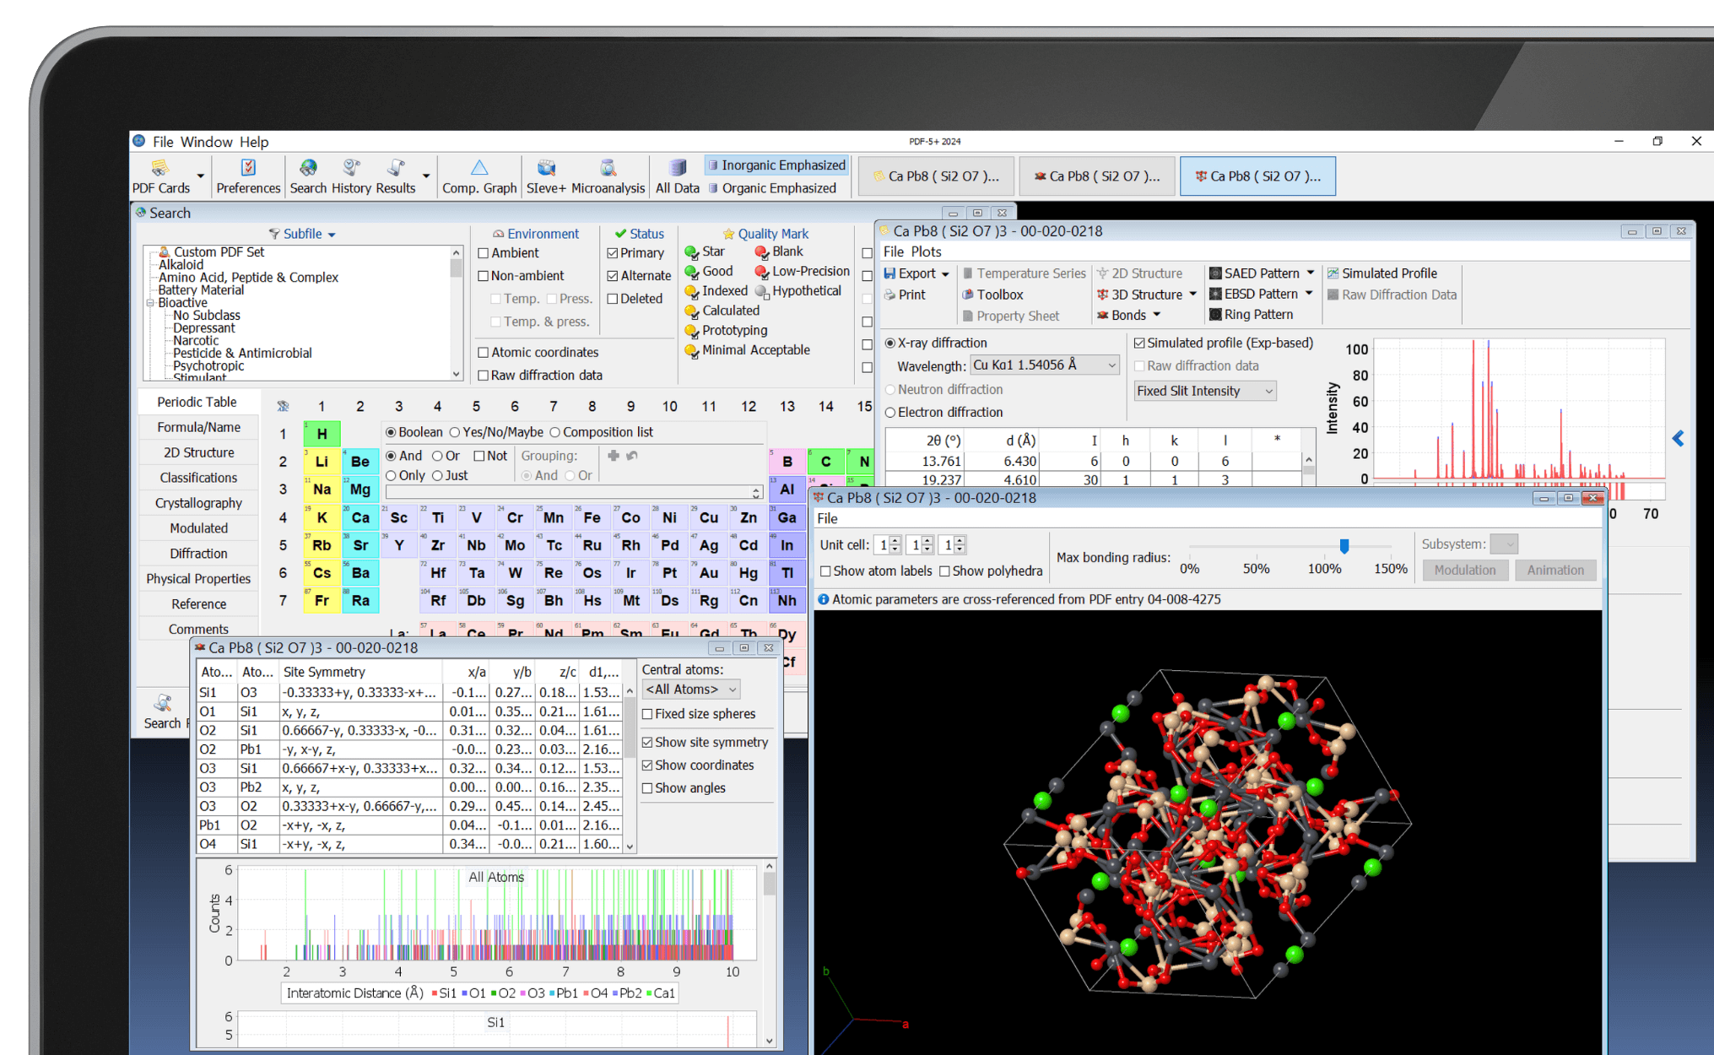Open the Central atoms selector
The image size is (1714, 1055).
click(x=689, y=689)
